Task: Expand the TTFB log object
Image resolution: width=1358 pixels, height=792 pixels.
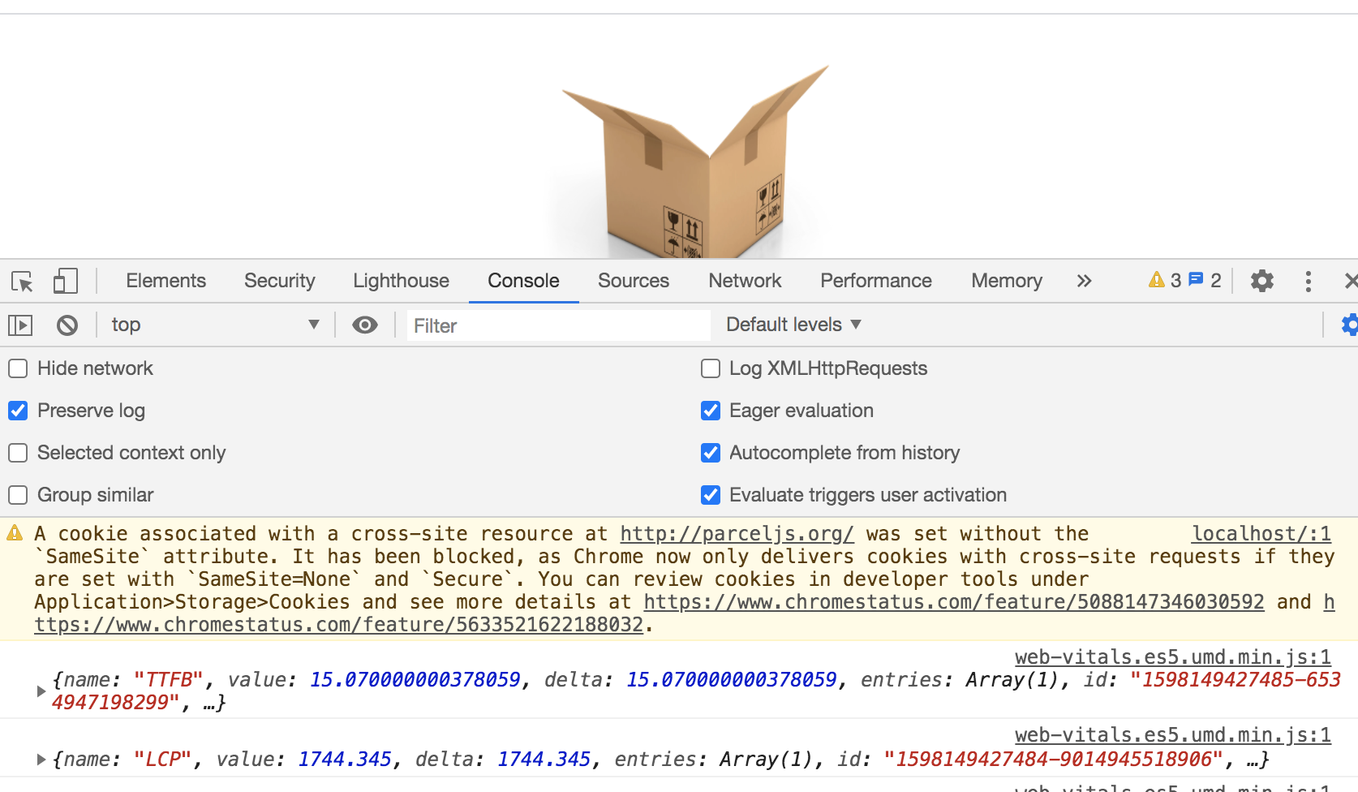Action: click(41, 691)
